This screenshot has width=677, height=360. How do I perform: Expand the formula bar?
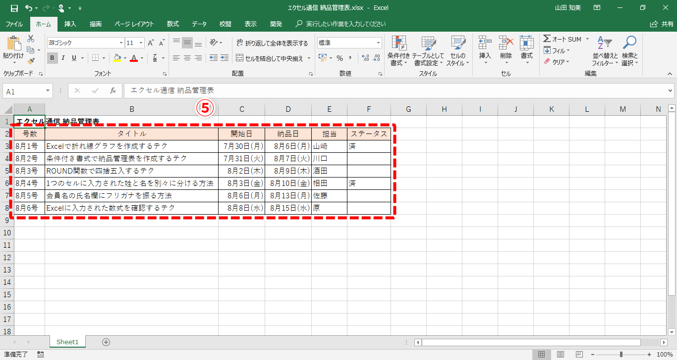[x=671, y=91]
